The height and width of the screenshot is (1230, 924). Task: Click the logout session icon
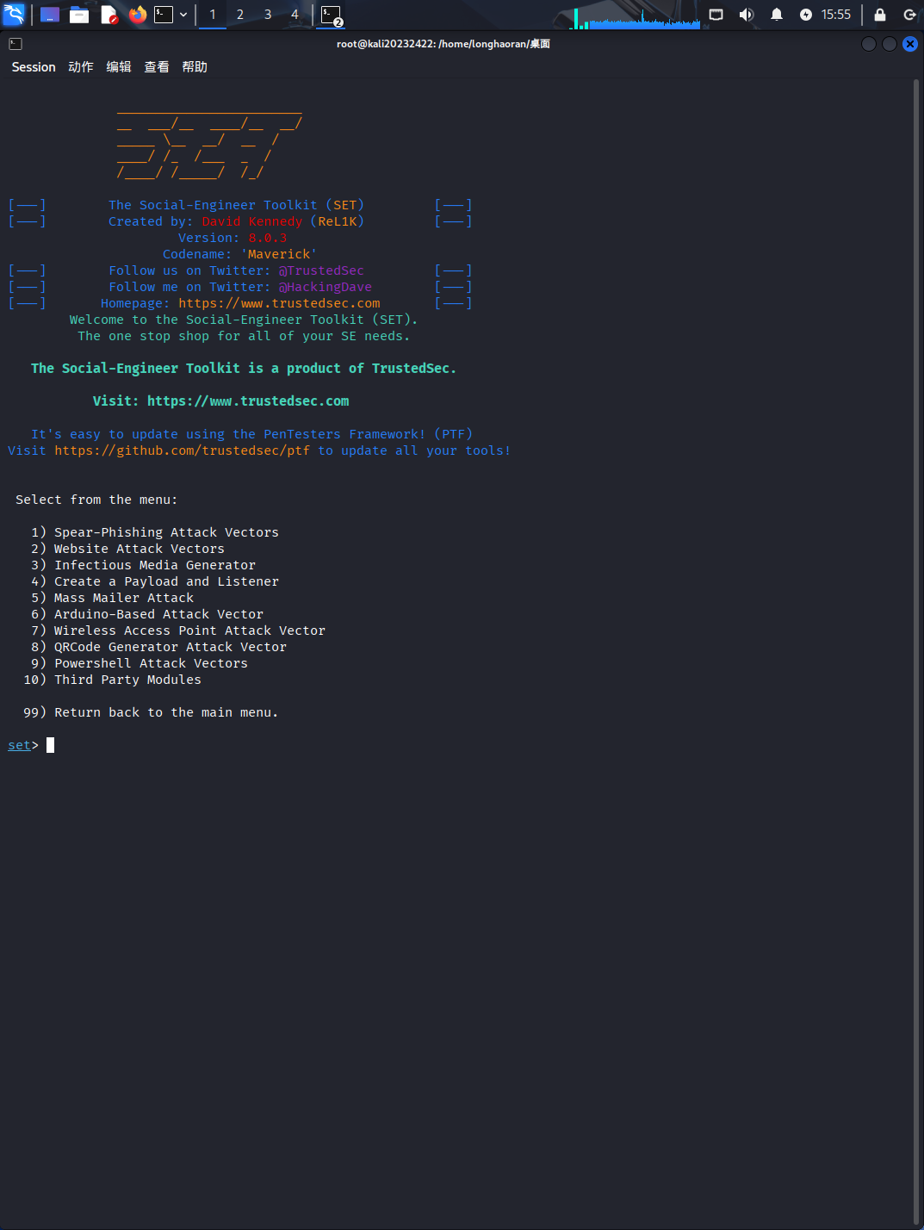(x=909, y=15)
